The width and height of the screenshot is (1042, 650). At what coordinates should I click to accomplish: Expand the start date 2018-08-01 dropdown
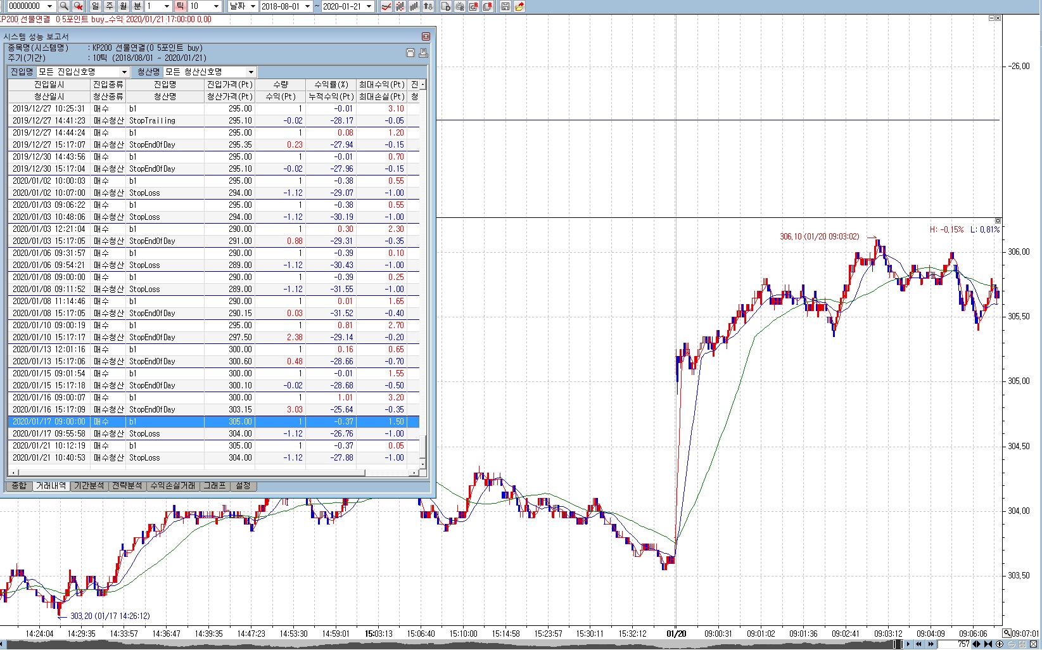tap(307, 6)
